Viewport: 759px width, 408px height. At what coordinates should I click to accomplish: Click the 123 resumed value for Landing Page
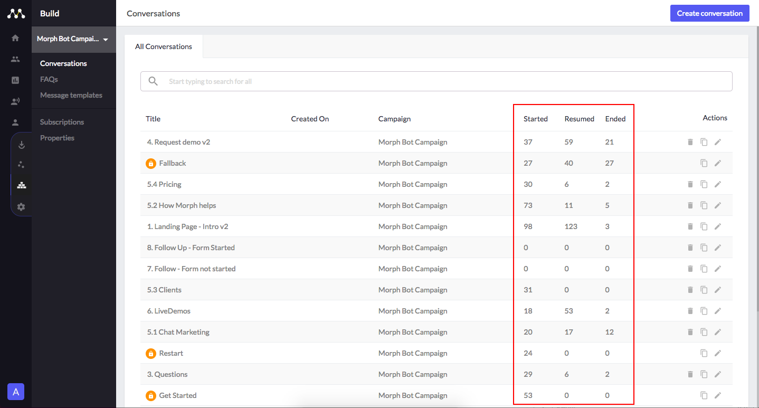click(571, 226)
